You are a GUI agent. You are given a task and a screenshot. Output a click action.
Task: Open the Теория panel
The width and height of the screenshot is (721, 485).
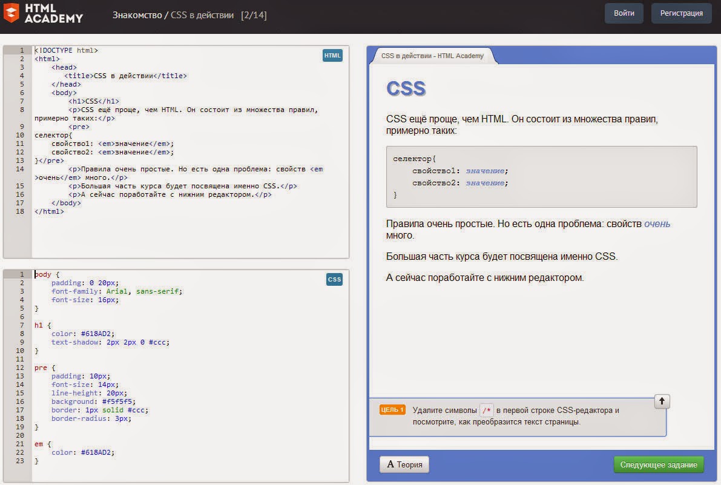tap(404, 464)
